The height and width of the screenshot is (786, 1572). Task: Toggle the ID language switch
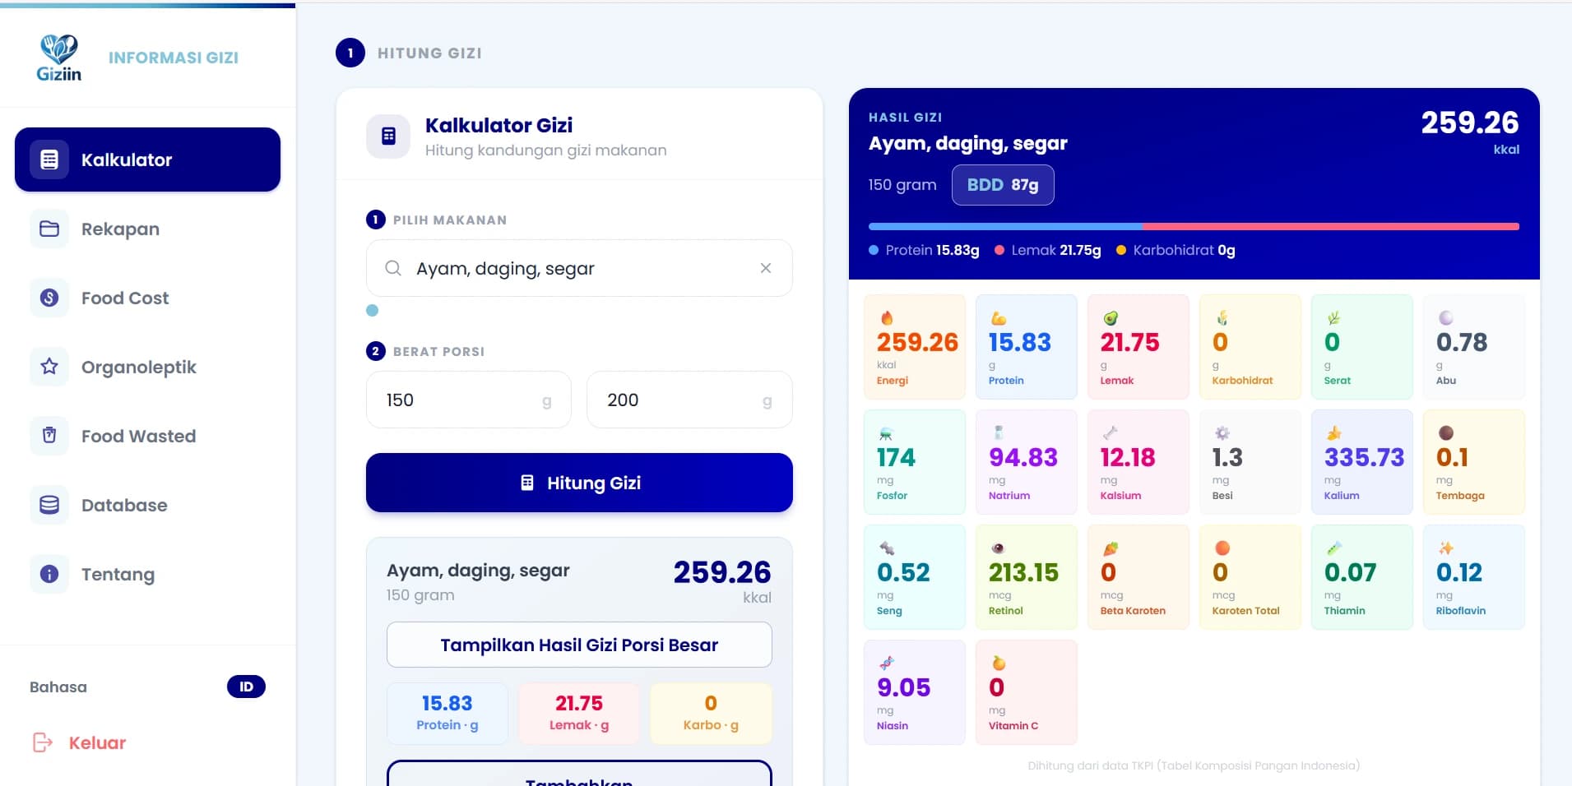[246, 687]
